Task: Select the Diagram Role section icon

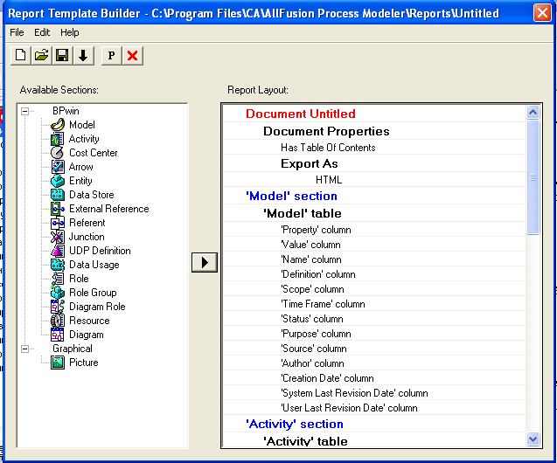Action: tap(58, 307)
